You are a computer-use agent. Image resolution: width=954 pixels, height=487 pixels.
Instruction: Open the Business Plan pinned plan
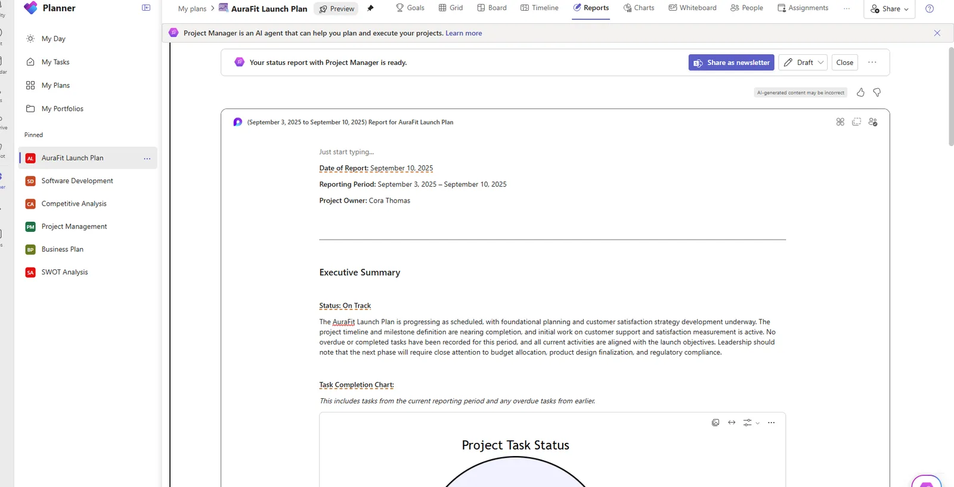[88, 249]
